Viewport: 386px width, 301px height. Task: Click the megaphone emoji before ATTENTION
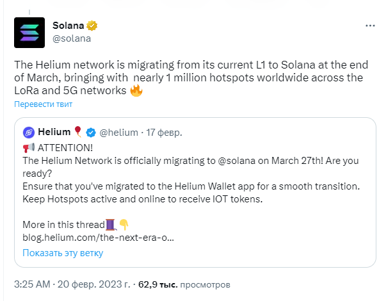29,148
